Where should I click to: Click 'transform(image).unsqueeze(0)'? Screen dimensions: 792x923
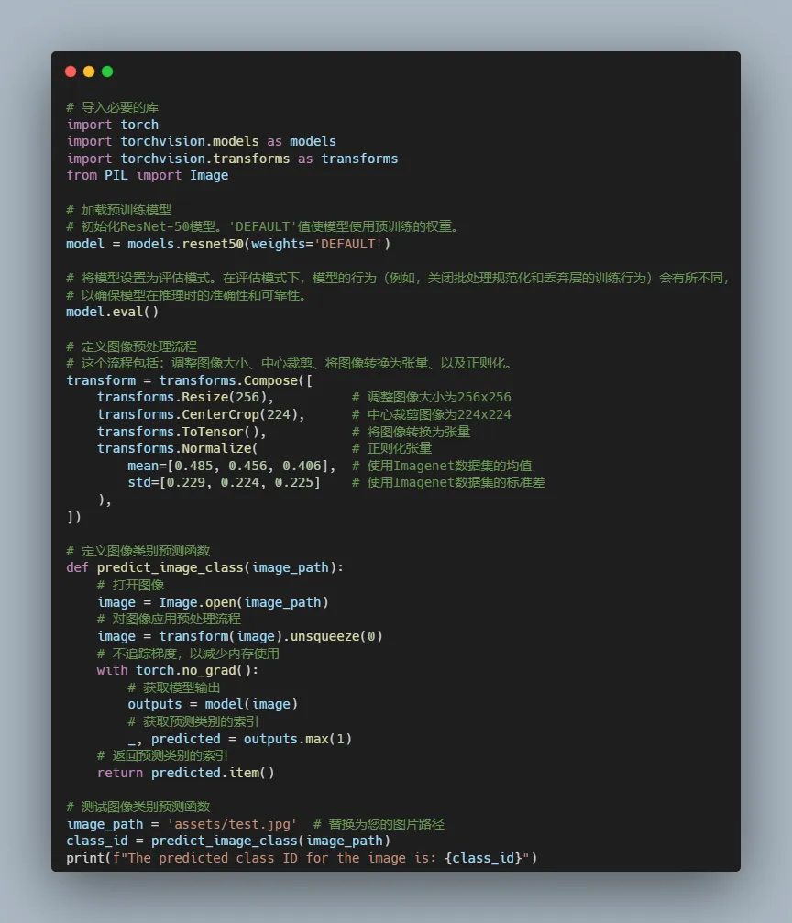coord(270,636)
